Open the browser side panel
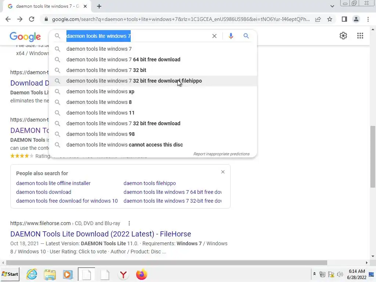The height and width of the screenshot is (282, 376). [x=344, y=19]
